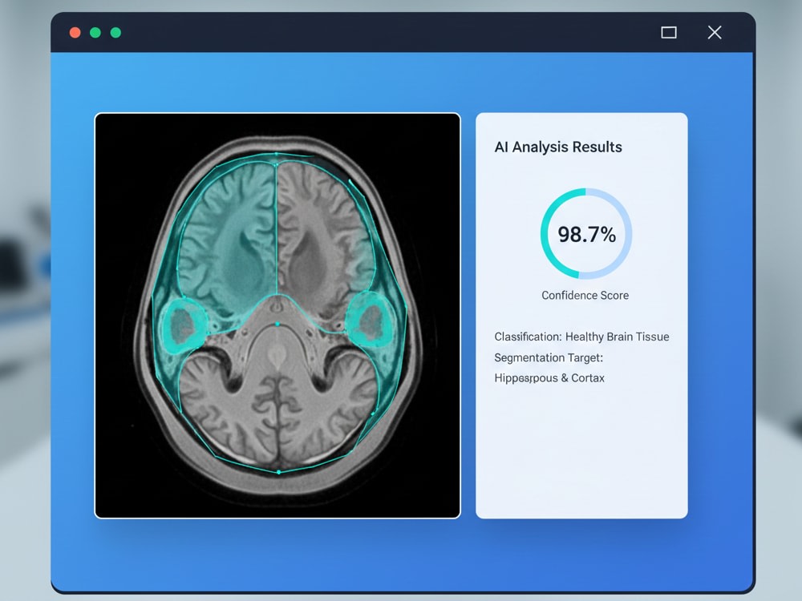
Task: Click the maximize square icon
Action: pos(669,33)
